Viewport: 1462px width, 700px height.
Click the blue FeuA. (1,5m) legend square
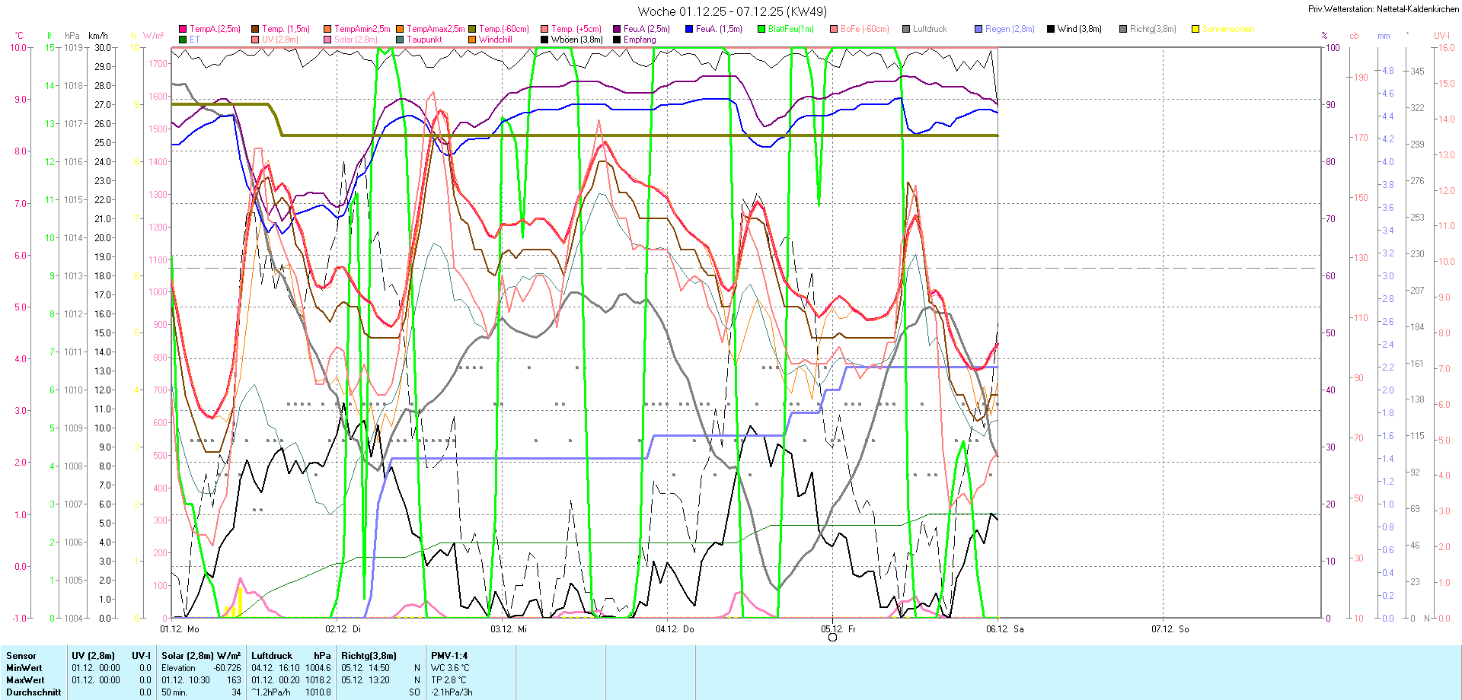coord(689,29)
